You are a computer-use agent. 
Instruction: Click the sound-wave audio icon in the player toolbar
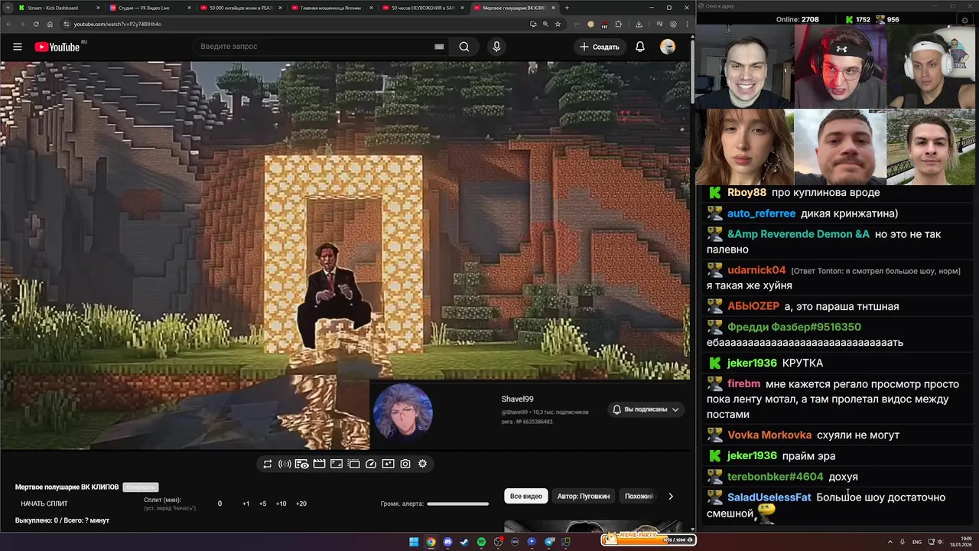pos(285,464)
